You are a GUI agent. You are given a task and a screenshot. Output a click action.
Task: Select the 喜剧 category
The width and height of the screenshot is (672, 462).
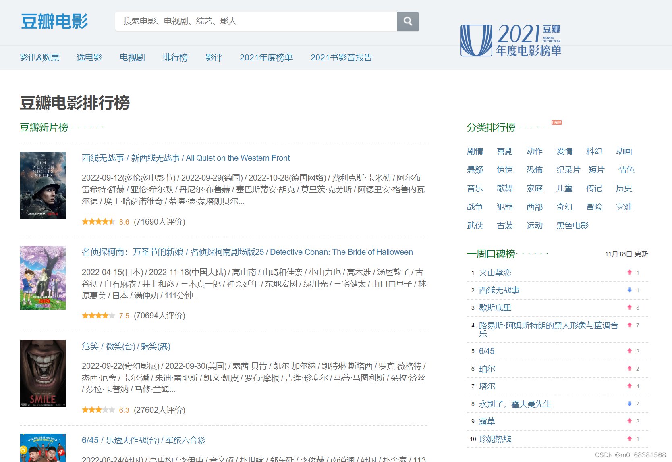(x=505, y=151)
